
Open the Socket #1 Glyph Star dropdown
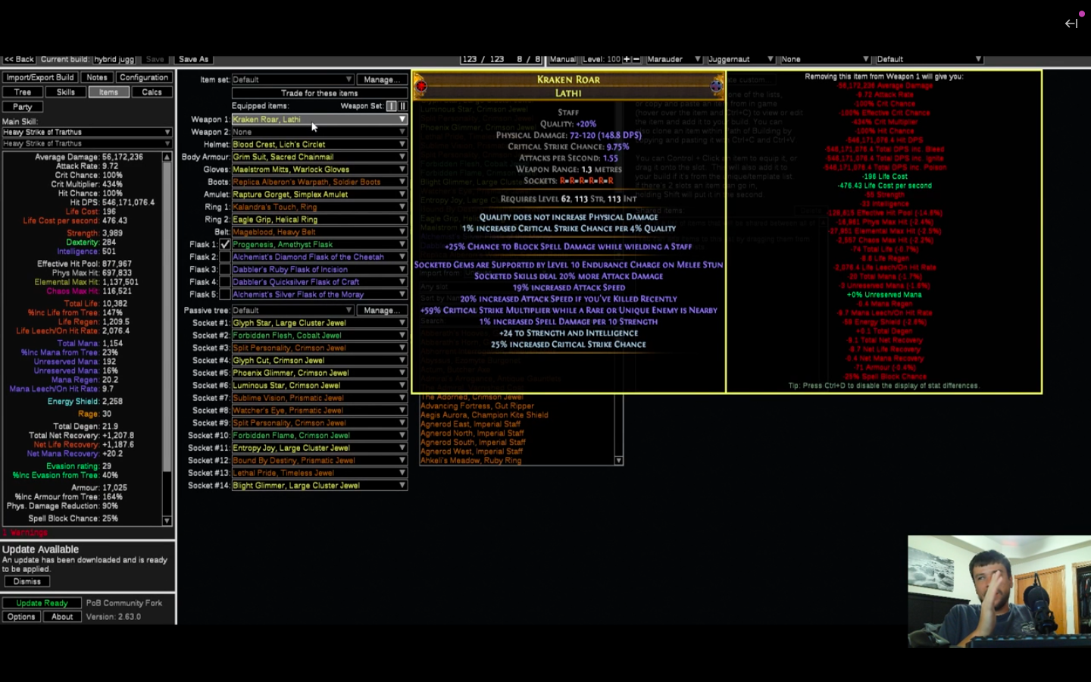coord(320,323)
